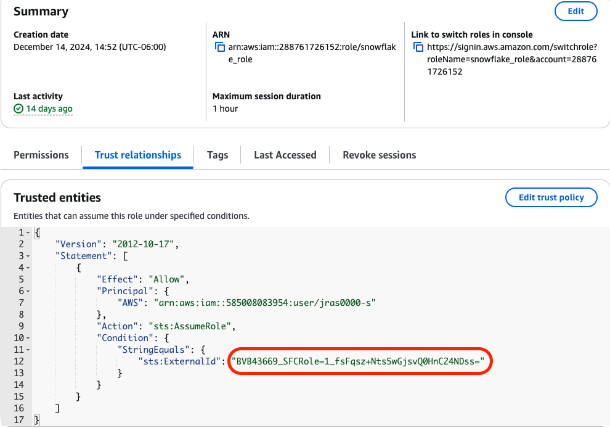Copy the switch roles console link icon

click(418, 47)
